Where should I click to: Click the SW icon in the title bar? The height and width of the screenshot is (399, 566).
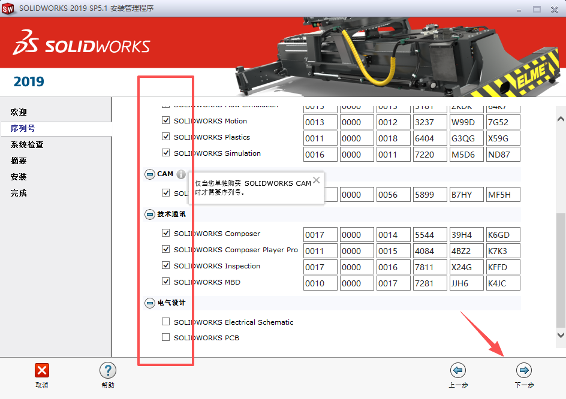(8, 8)
